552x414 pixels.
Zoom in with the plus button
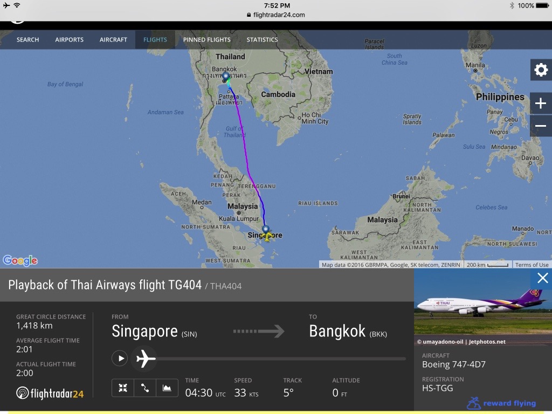541,103
